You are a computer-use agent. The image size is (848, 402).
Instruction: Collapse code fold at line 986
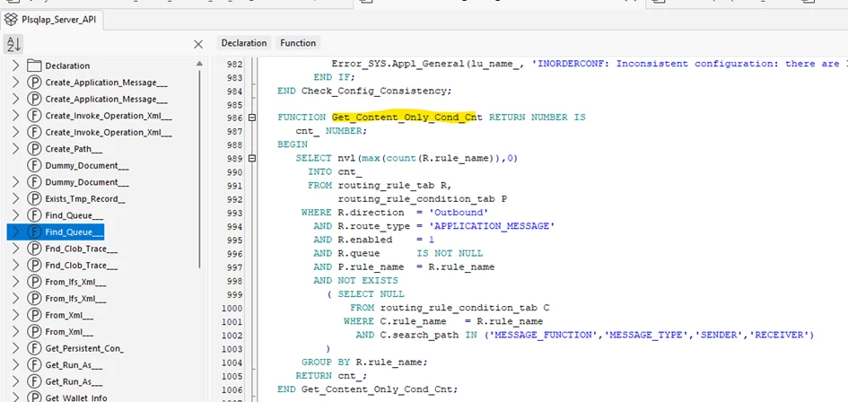pyautogui.click(x=251, y=118)
